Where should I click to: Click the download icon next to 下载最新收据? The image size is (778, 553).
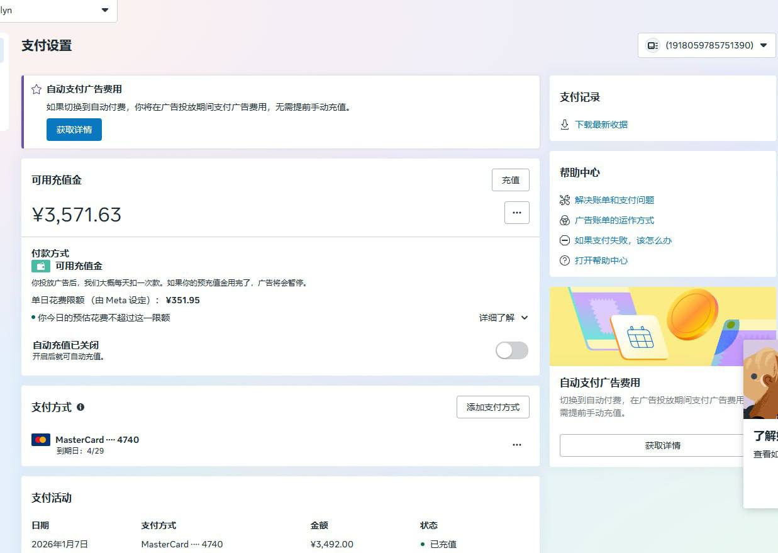[564, 125]
